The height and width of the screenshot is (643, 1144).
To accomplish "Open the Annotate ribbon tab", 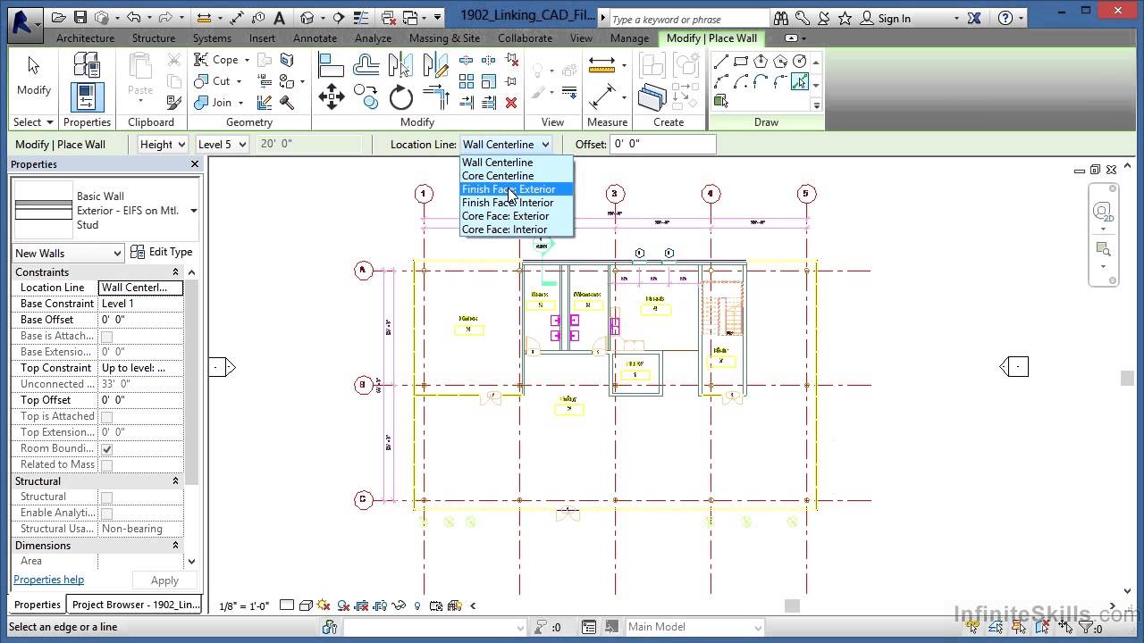I will (x=315, y=38).
